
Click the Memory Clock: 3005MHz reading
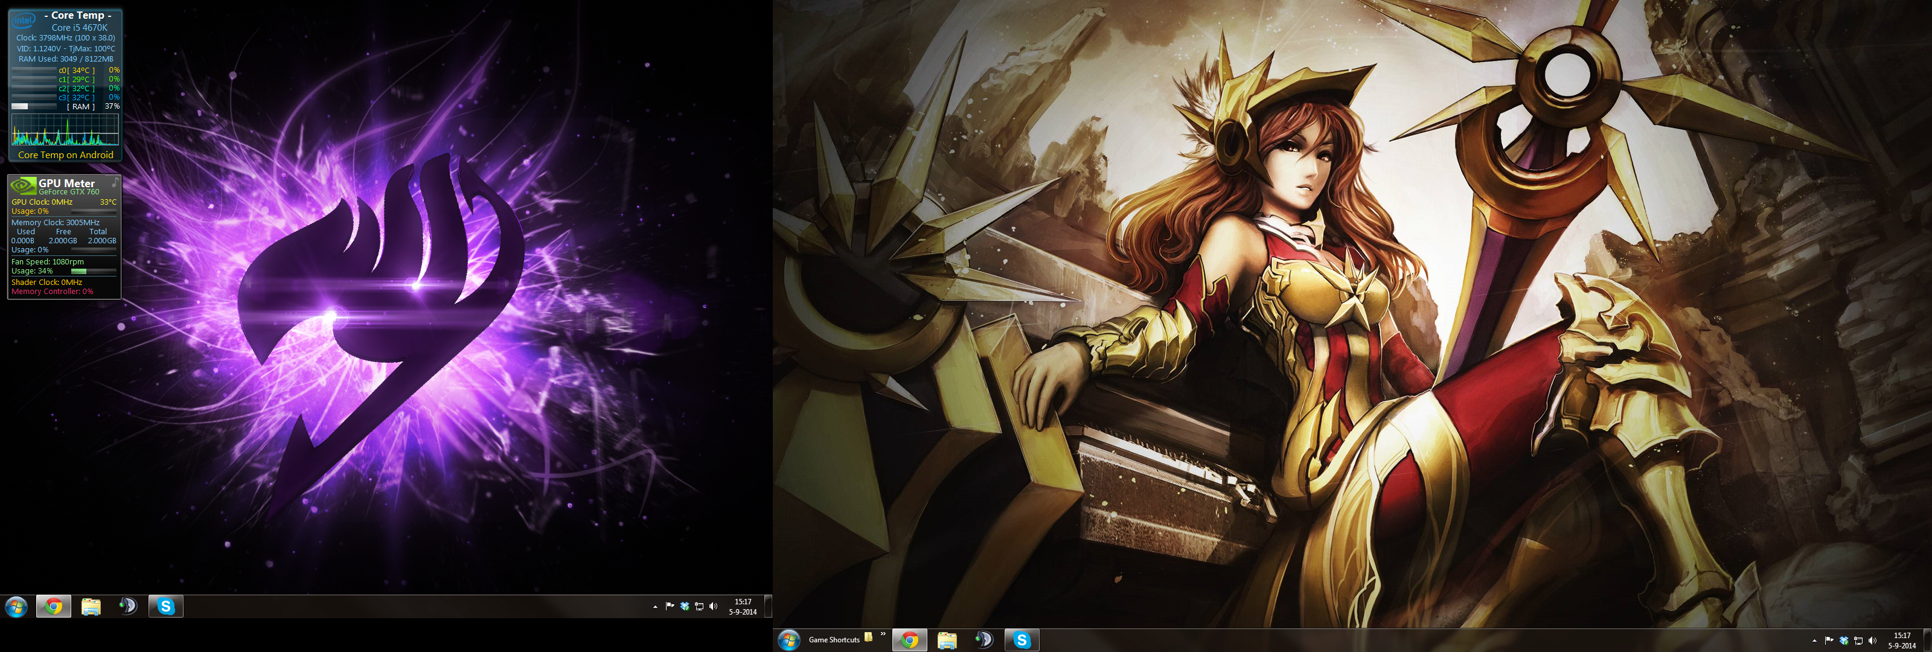click(56, 223)
